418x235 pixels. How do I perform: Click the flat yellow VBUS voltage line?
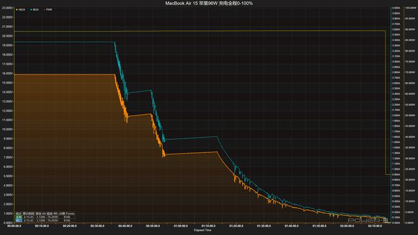[200, 31]
